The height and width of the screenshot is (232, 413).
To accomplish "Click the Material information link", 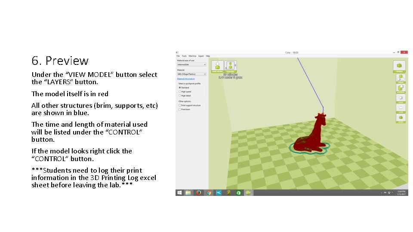I will pos(186,79).
